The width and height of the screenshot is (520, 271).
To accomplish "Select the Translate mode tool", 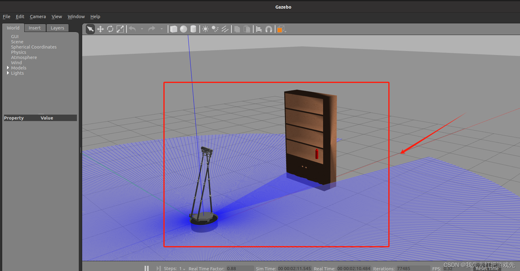I will (x=100, y=29).
